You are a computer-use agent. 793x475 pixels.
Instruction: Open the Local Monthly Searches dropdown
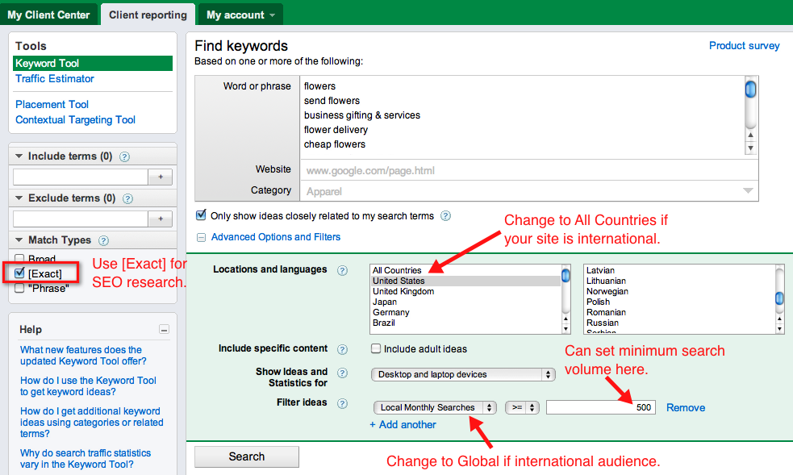(434, 407)
